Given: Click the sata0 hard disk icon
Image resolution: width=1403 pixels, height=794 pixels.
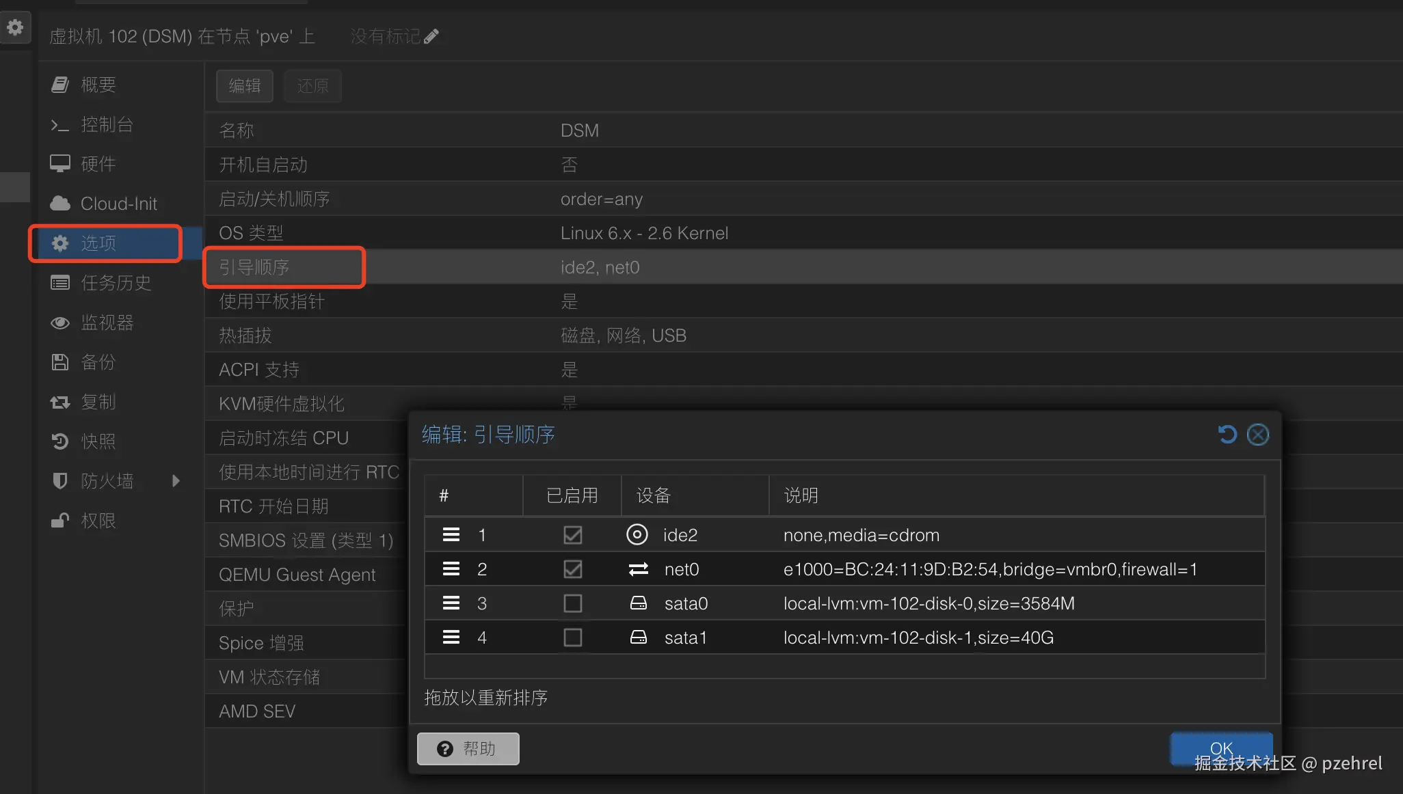Looking at the screenshot, I should tap(638, 603).
